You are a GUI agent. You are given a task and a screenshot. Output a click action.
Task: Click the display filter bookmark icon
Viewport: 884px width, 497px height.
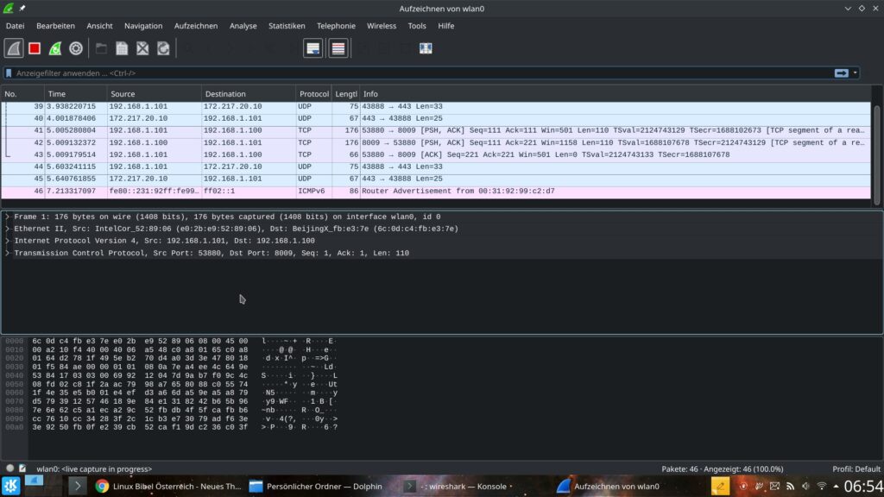tap(9, 73)
